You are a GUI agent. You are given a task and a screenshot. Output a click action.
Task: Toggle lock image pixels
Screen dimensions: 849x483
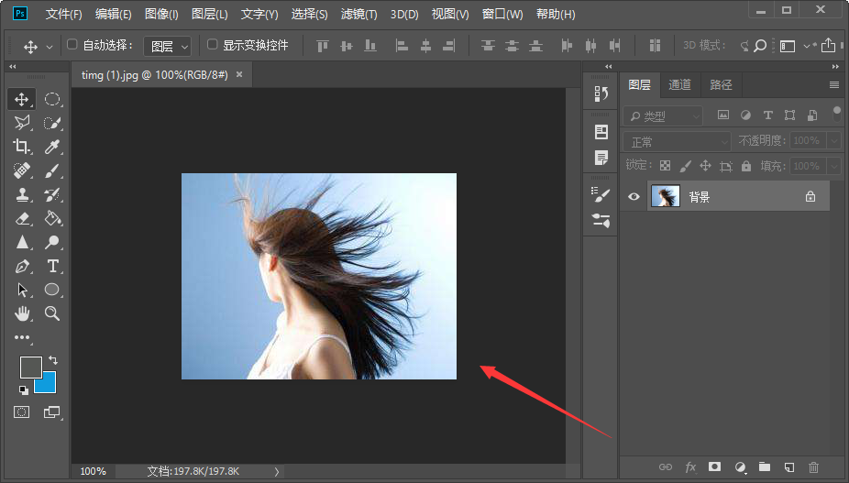686,166
